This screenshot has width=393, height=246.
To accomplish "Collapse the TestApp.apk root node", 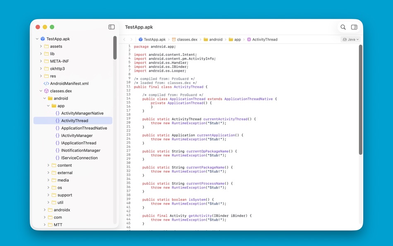I will click(37, 39).
